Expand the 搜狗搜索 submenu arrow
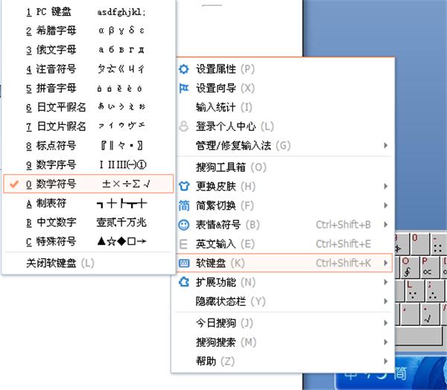447x390 pixels. [x=386, y=342]
